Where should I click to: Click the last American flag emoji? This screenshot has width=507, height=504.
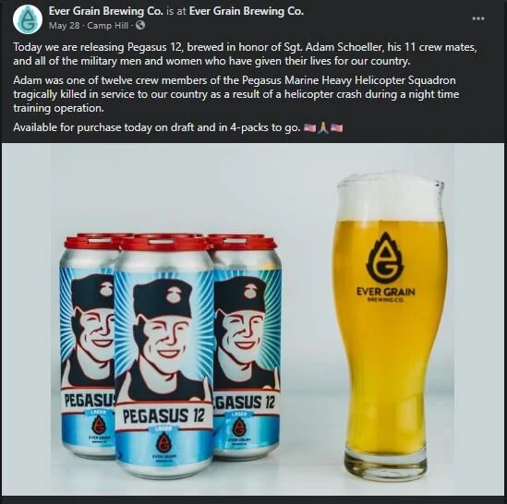pyautogui.click(x=336, y=128)
